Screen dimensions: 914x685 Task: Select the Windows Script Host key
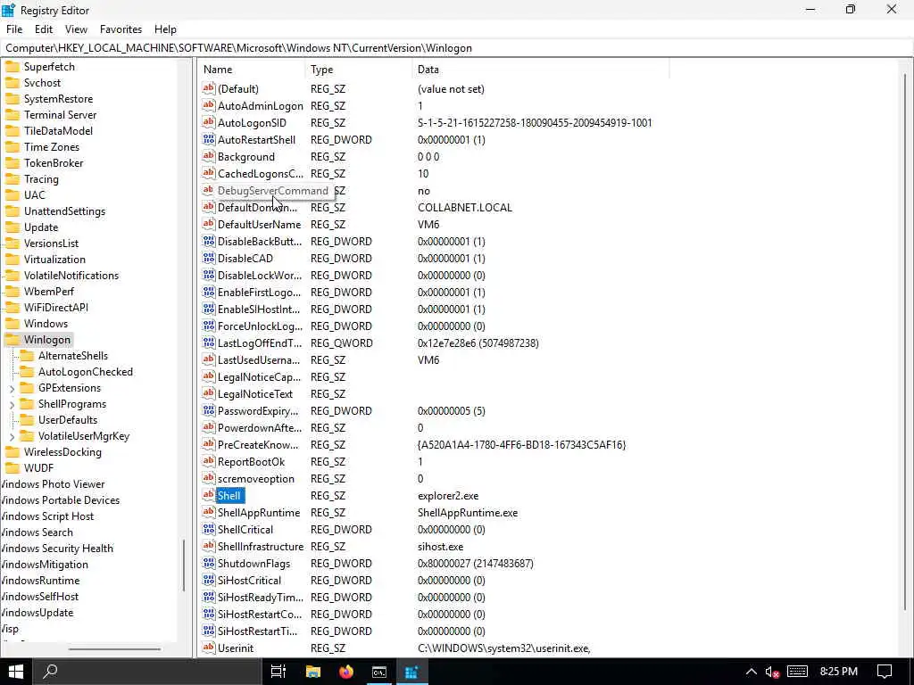click(47, 516)
